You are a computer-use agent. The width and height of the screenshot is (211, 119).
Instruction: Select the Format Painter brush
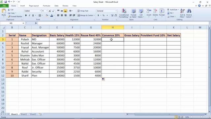click(9, 17)
